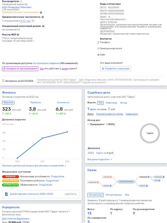Image resolution: width=167 pixels, height=223 pixels.
Task: Click the Как link about tracking
Action: click(x=42, y=68)
